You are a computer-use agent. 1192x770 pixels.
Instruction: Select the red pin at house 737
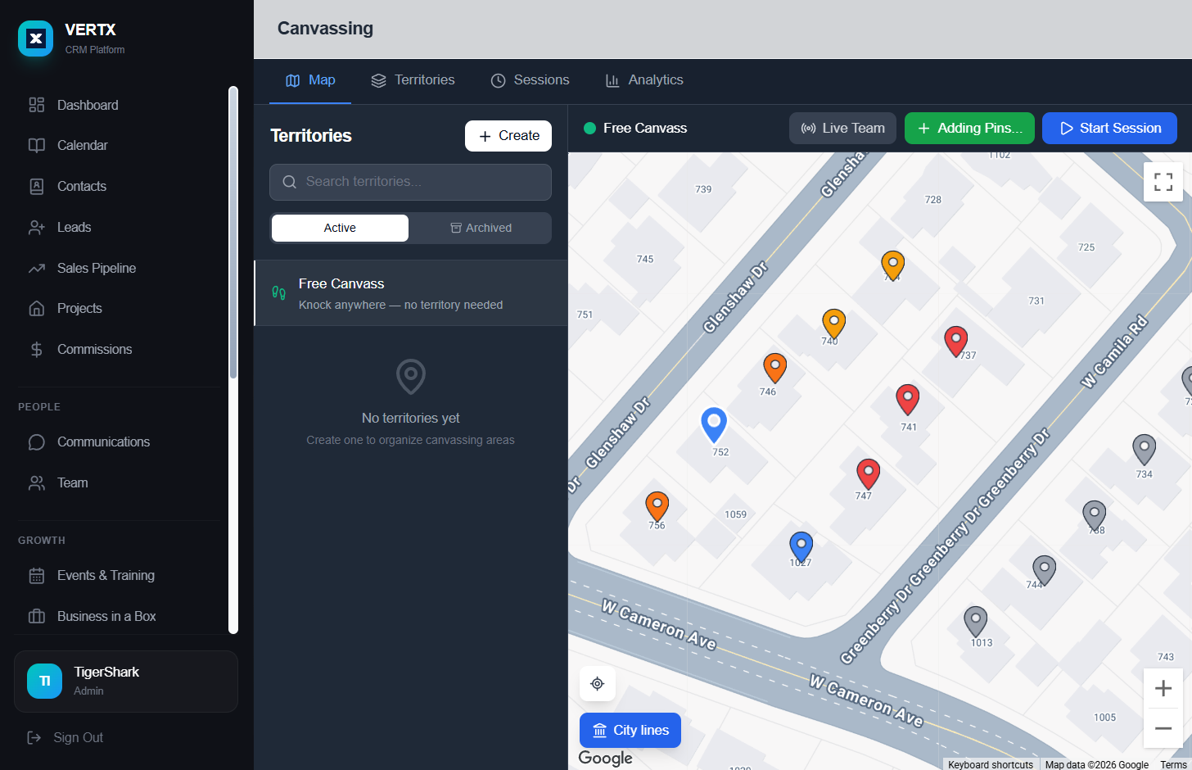(955, 340)
